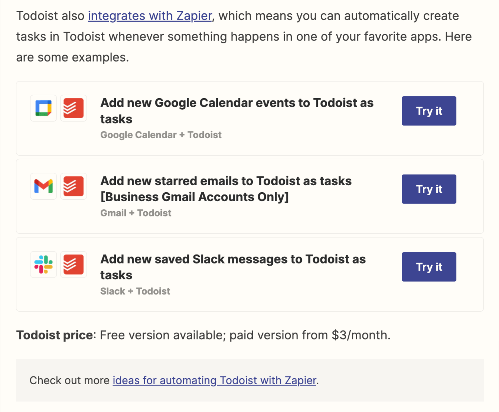499x412 pixels.
Task: Click the Gmail icon
Action: tap(43, 186)
